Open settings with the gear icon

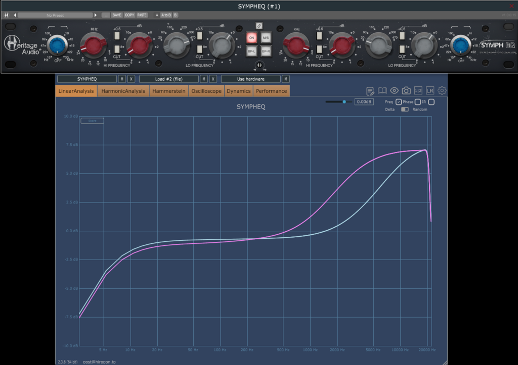[442, 90]
